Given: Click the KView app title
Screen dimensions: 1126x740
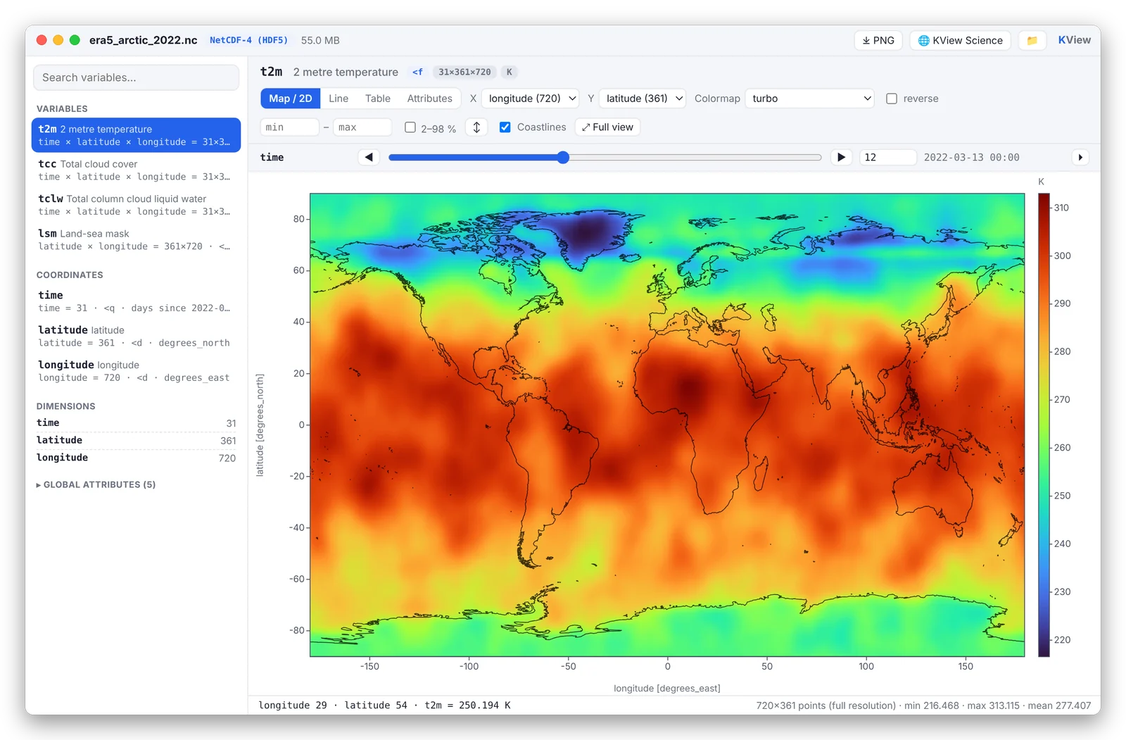Looking at the screenshot, I should click(x=1074, y=40).
